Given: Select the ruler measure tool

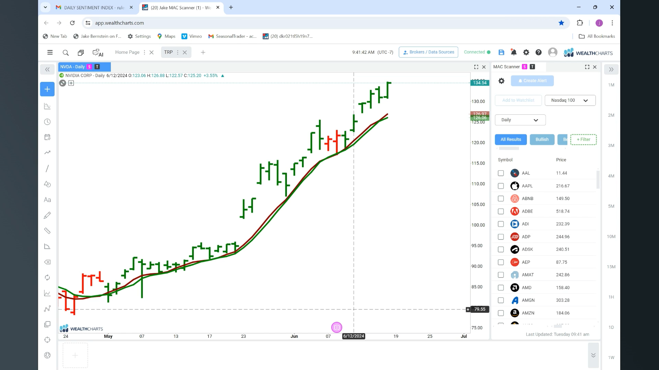Looking at the screenshot, I should coord(47,231).
